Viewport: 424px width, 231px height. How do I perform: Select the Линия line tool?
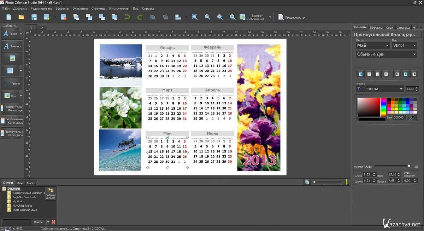[12, 83]
